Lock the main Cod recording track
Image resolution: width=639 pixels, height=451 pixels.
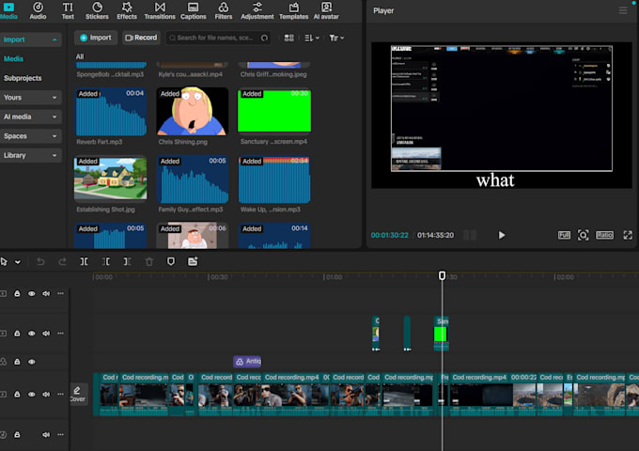pos(17,395)
